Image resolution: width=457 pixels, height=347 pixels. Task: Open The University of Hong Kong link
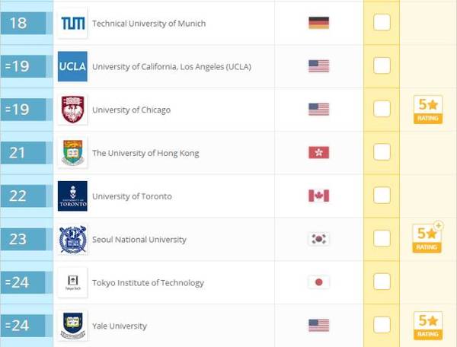145,153
